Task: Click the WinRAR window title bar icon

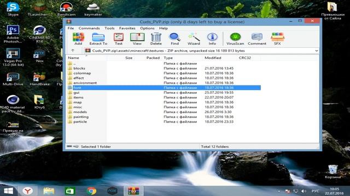Action: click(69, 22)
